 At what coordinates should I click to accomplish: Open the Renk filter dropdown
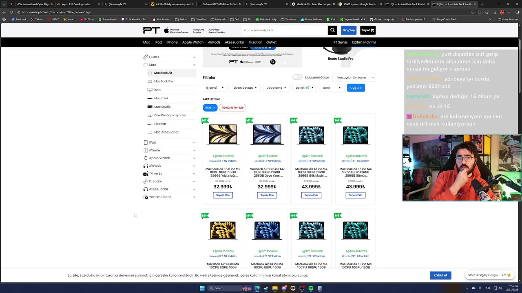(x=332, y=87)
